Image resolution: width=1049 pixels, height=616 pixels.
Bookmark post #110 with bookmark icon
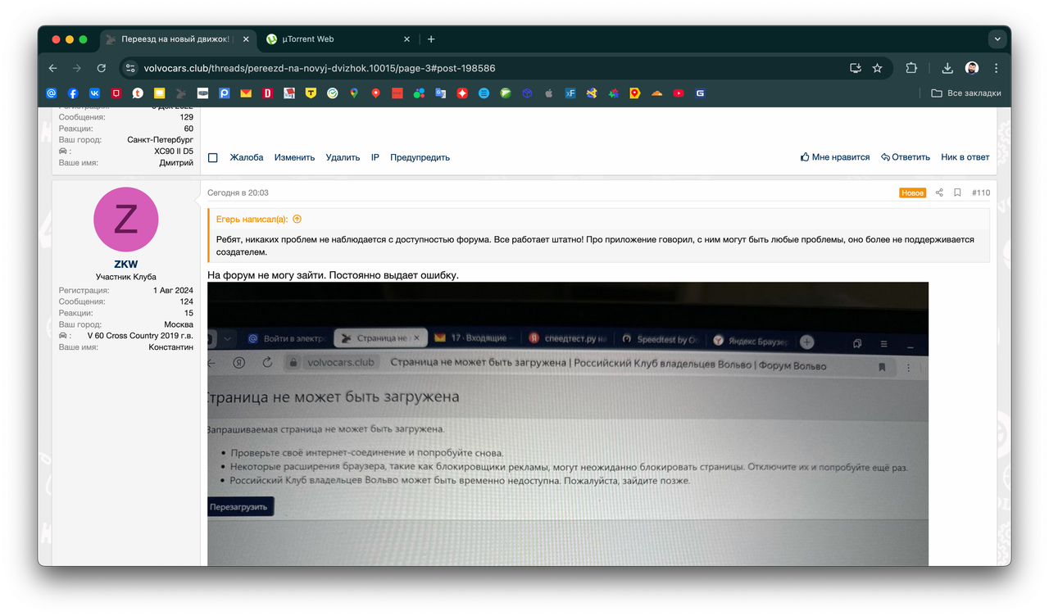pos(957,192)
